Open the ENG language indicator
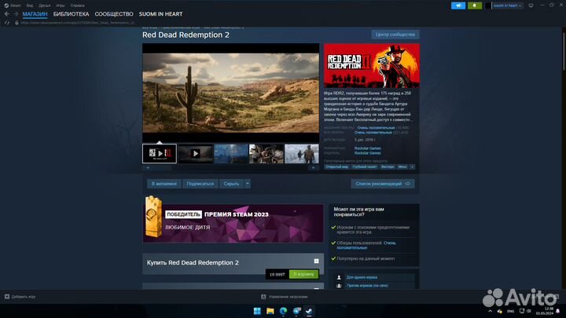This screenshot has width=566, height=318. tap(510, 311)
